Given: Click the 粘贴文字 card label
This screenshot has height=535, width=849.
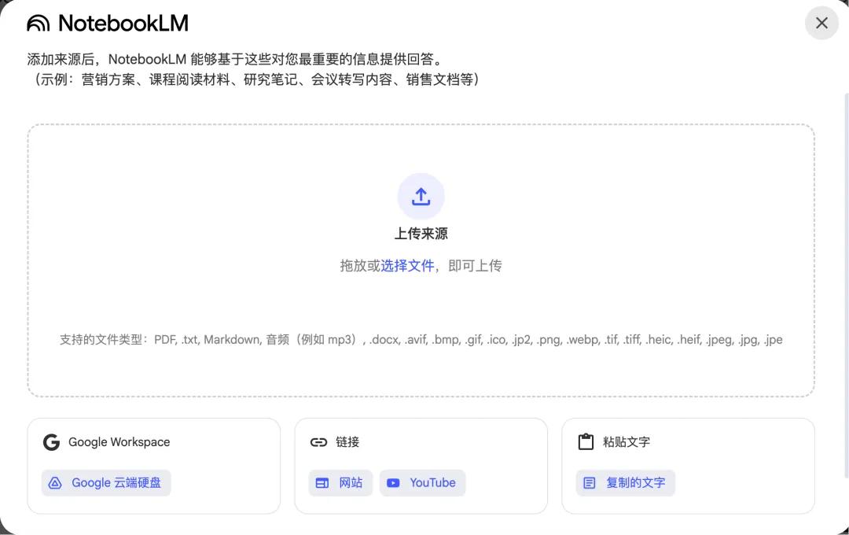Looking at the screenshot, I should point(627,442).
